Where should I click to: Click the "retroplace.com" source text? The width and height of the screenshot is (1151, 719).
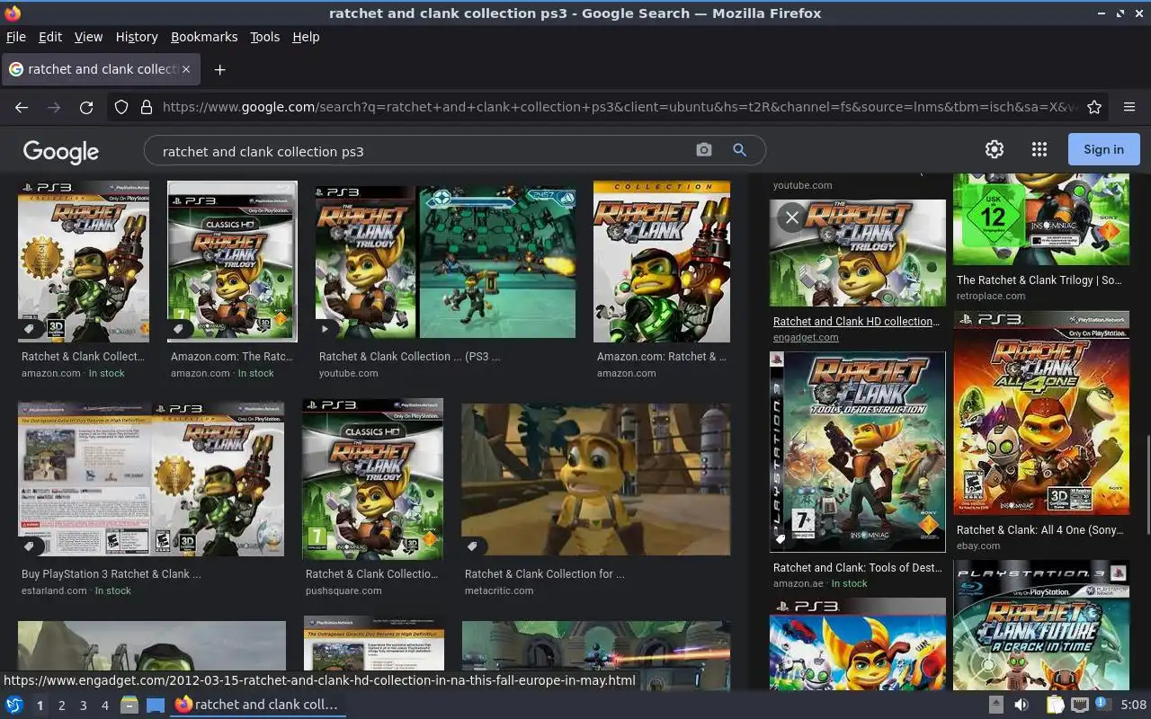pyautogui.click(x=991, y=296)
